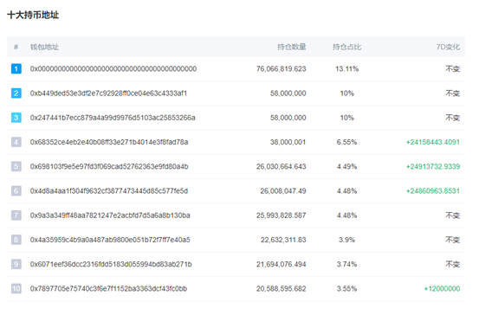This screenshot has height=315, width=479.
Task: Click the 持仓占比 column header
Action: tap(346, 47)
